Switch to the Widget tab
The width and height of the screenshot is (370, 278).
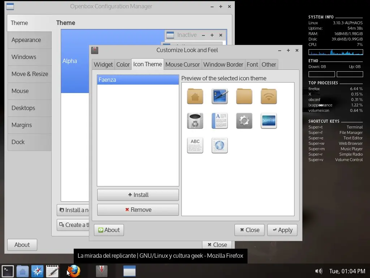tap(103, 64)
